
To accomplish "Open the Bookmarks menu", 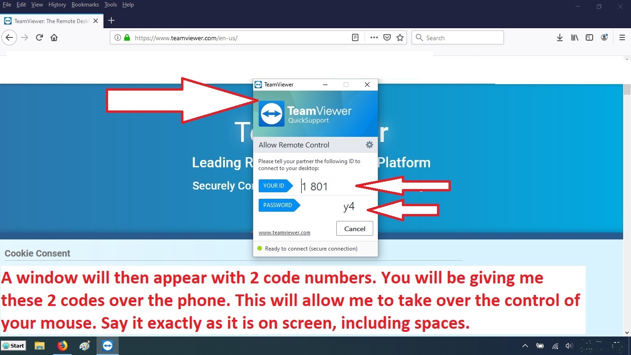I will click(x=85, y=5).
